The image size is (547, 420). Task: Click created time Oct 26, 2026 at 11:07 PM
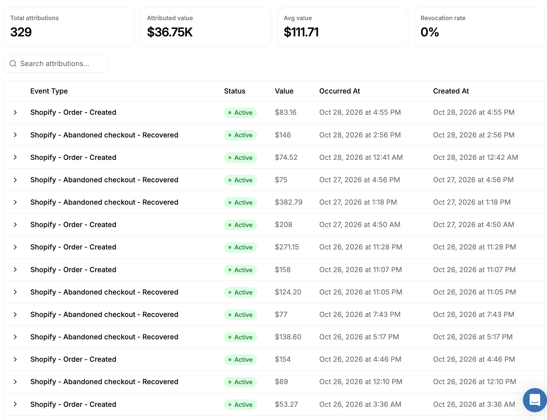click(474, 270)
